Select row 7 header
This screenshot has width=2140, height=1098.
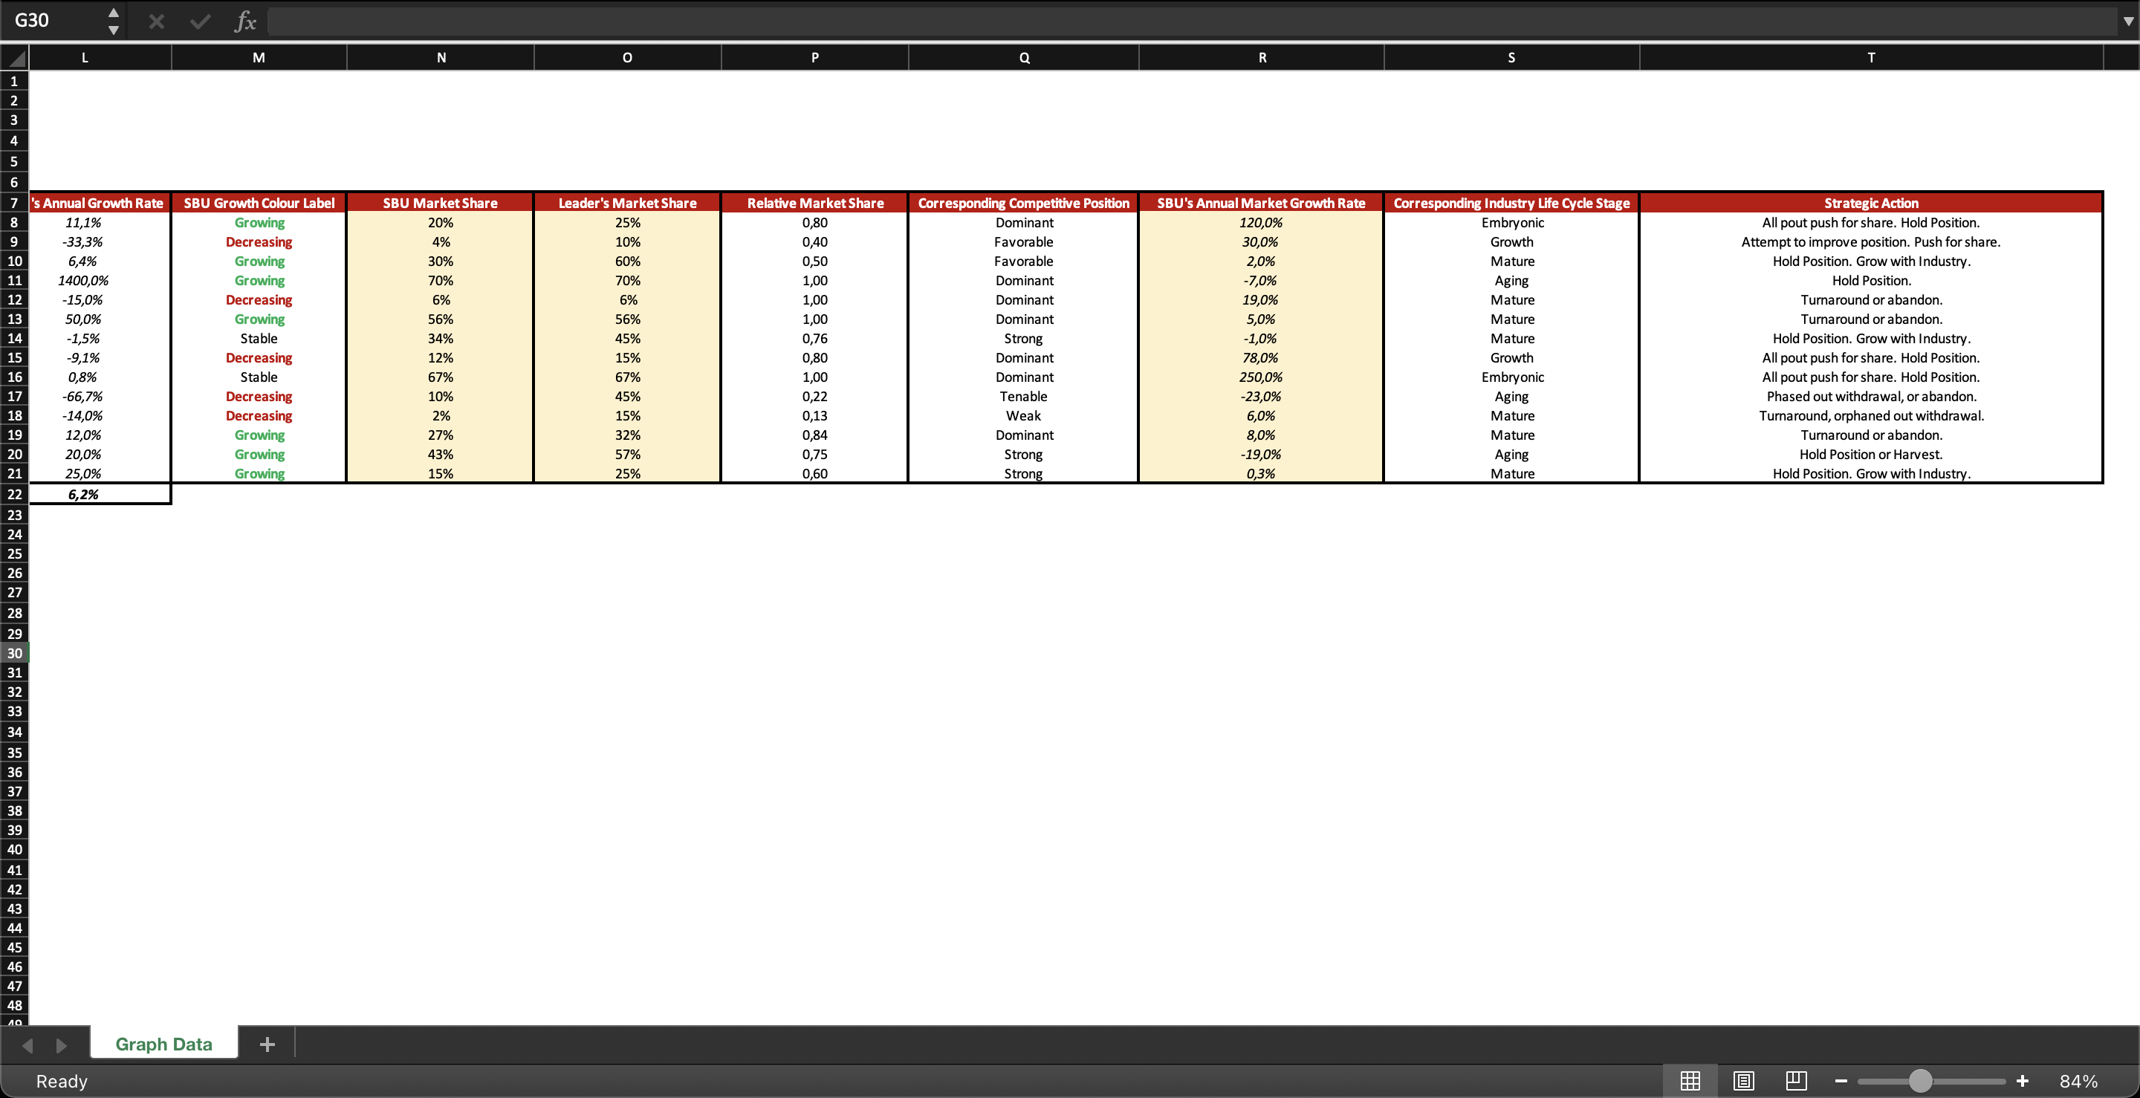pyautogui.click(x=14, y=203)
